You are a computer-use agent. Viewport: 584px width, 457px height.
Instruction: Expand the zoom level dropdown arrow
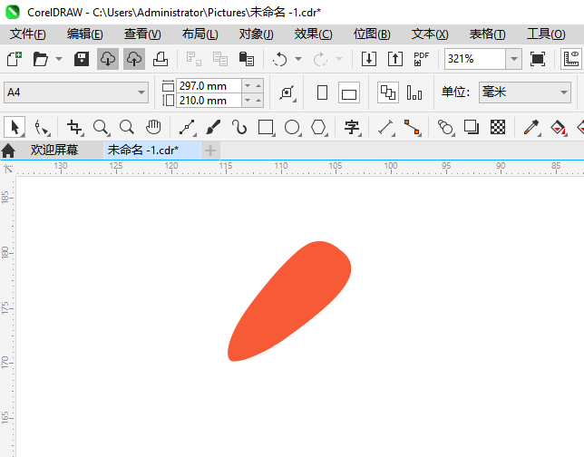tap(514, 59)
